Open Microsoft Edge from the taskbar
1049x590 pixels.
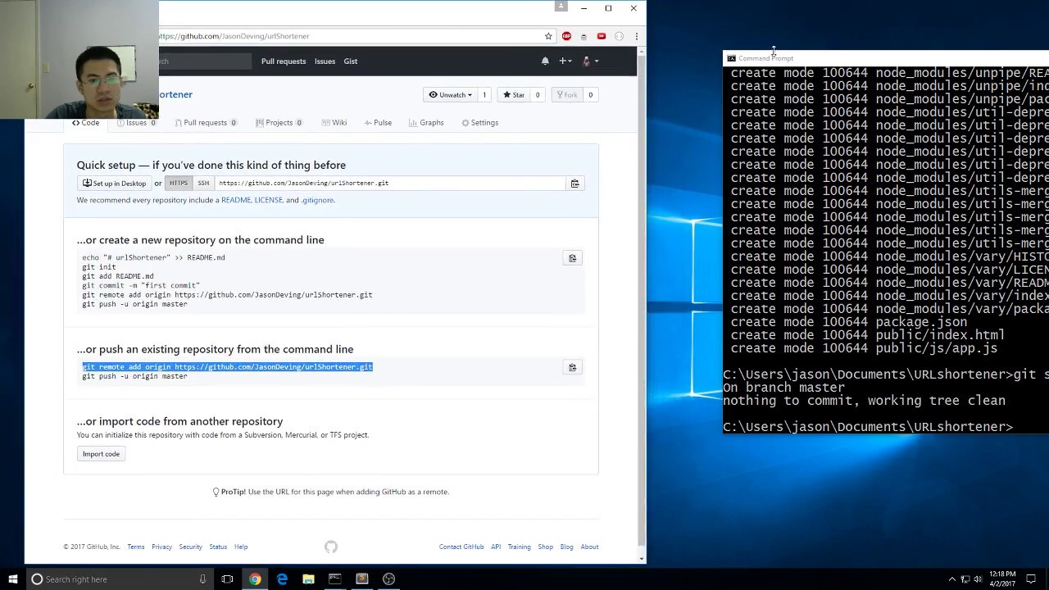click(282, 579)
